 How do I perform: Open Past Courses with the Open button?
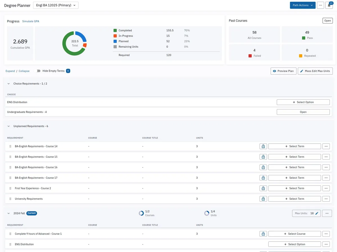327,21
